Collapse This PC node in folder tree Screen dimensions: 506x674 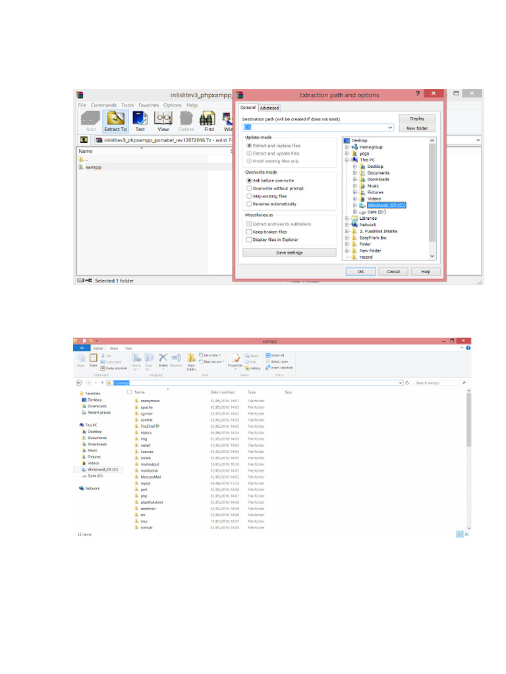[347, 160]
